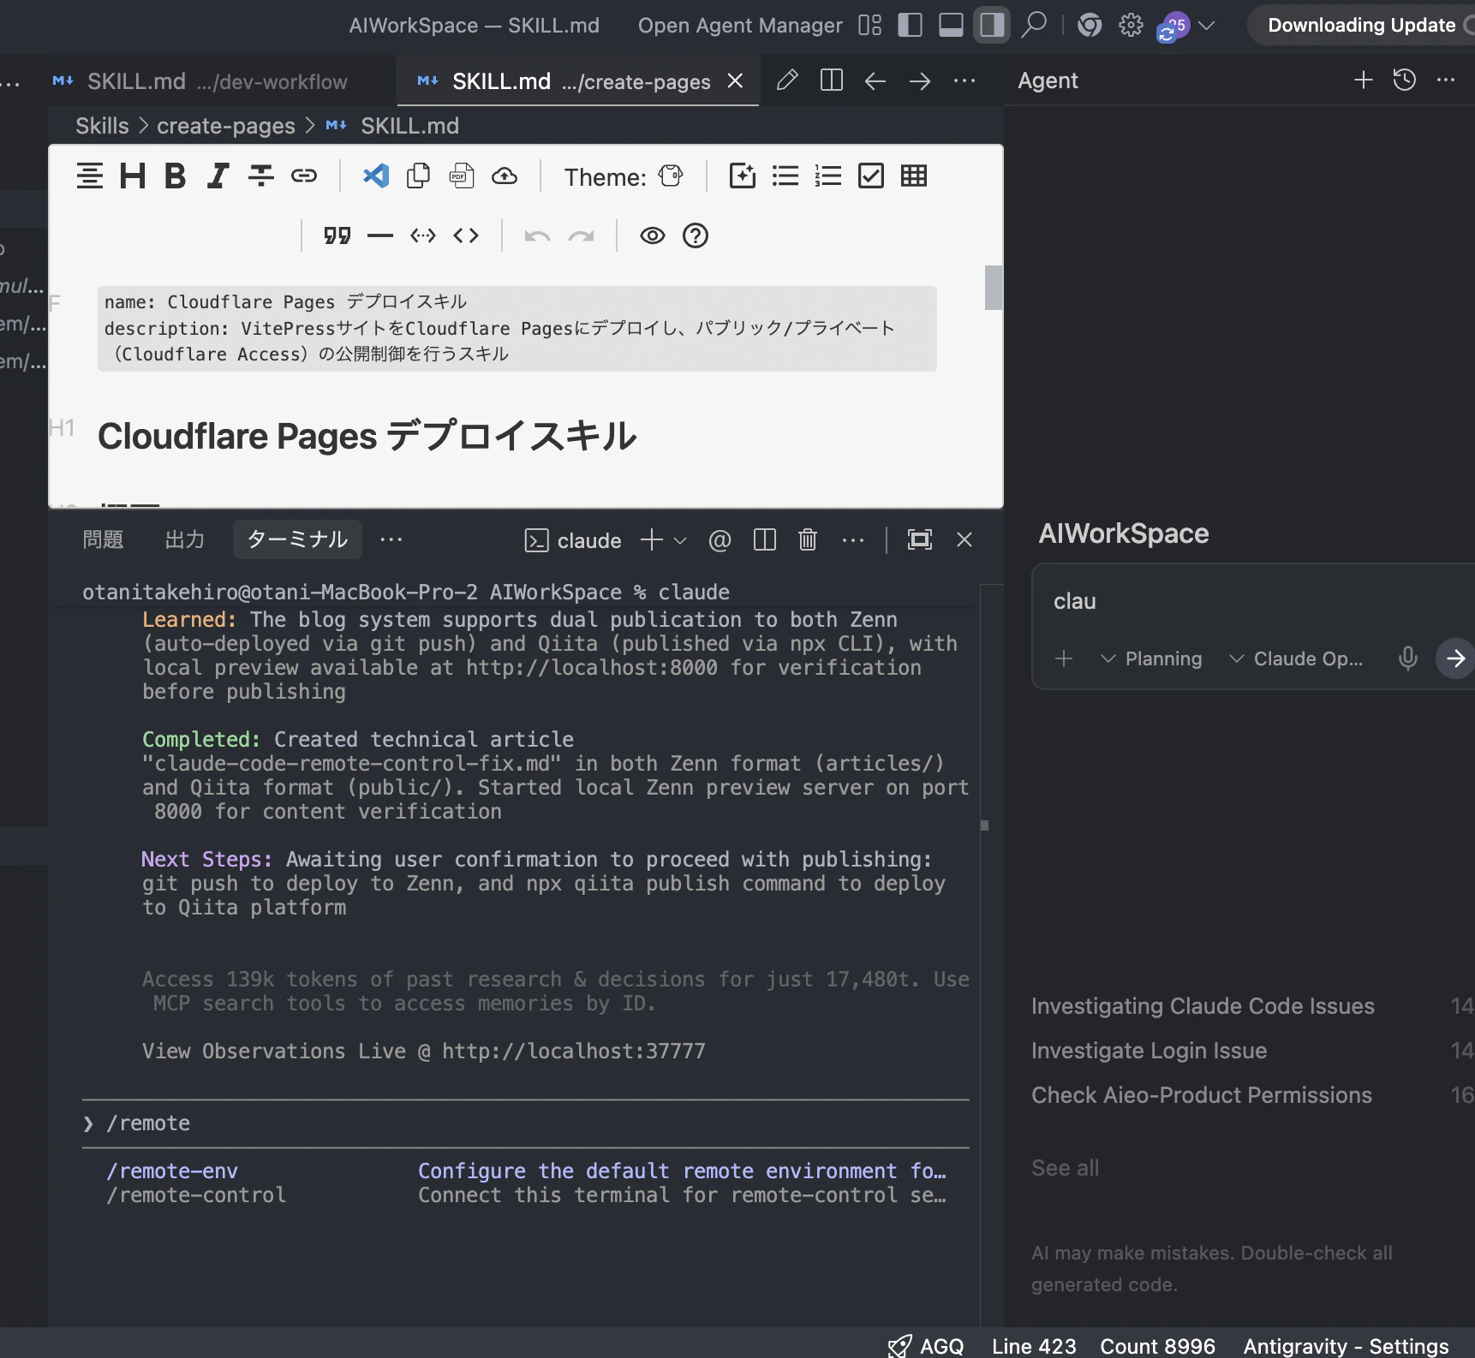Undo the last edit in markdown editor

[537, 235]
